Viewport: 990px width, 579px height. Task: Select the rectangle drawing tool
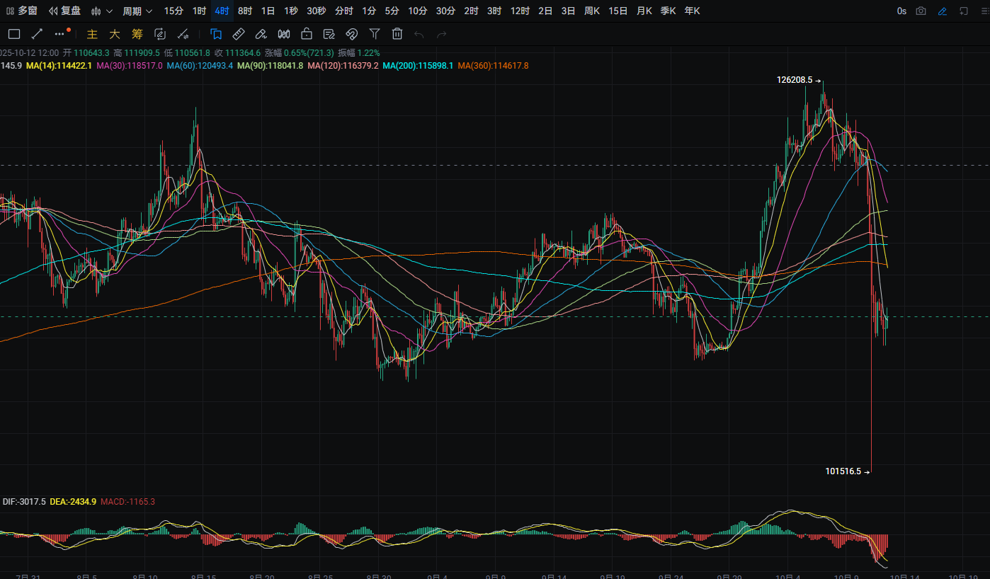14,34
